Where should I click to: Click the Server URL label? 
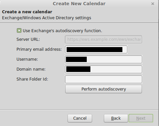point(28,39)
